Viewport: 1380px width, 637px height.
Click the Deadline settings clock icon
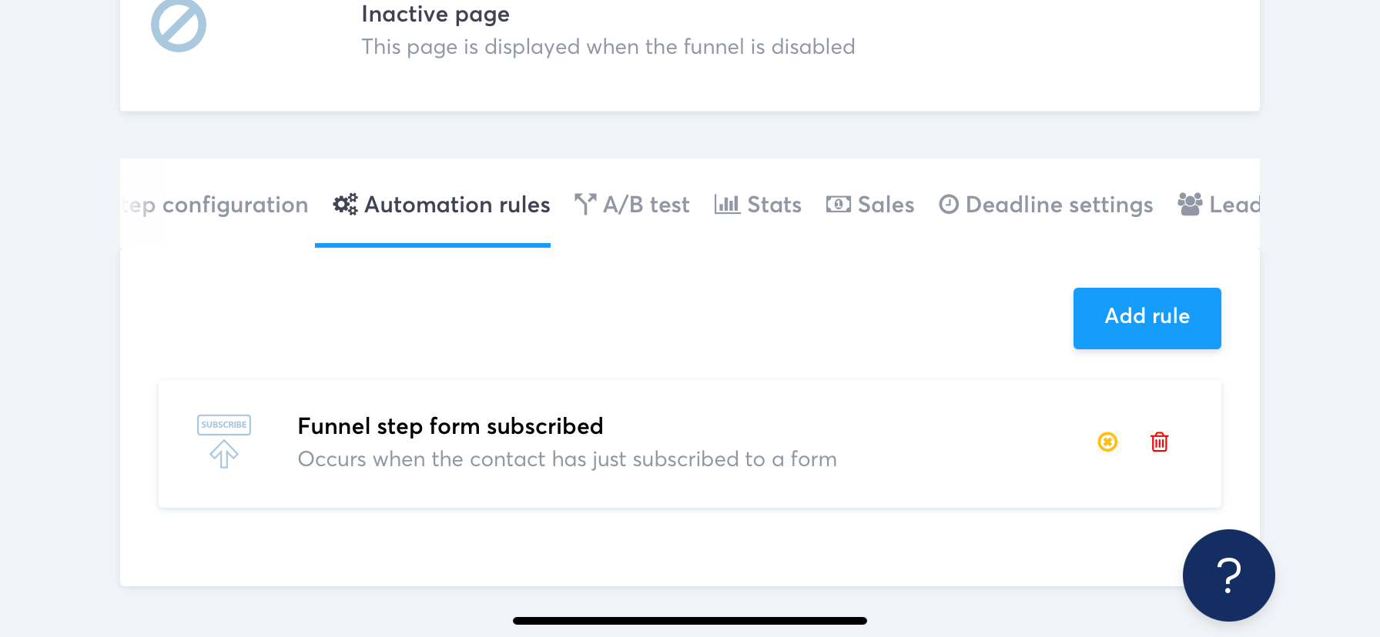click(948, 204)
